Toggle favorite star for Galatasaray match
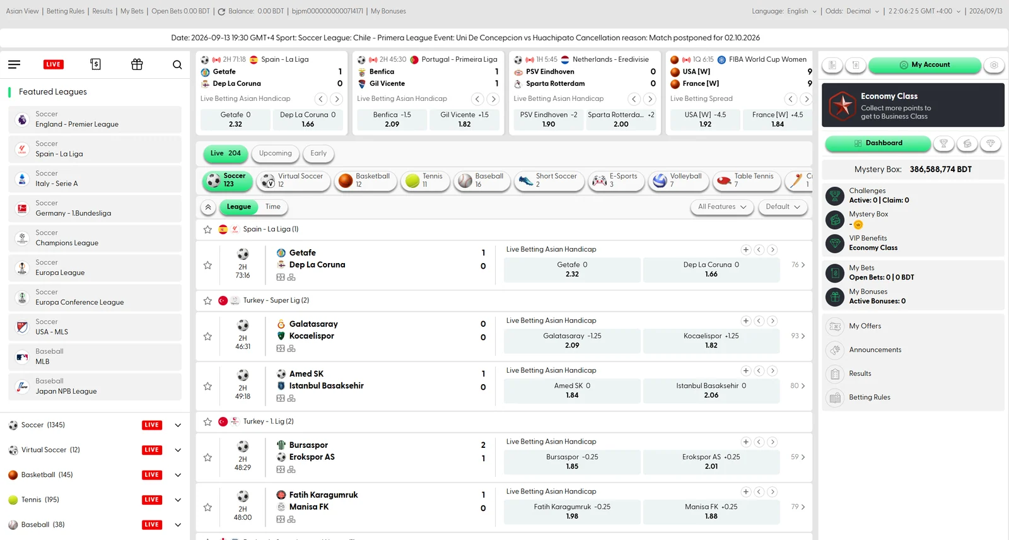Image resolution: width=1009 pixels, height=540 pixels. coord(207,336)
